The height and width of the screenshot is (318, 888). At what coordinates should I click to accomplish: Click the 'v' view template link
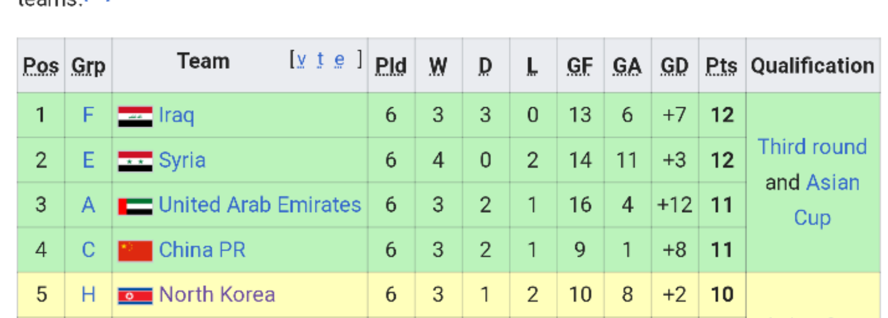pyautogui.click(x=301, y=59)
